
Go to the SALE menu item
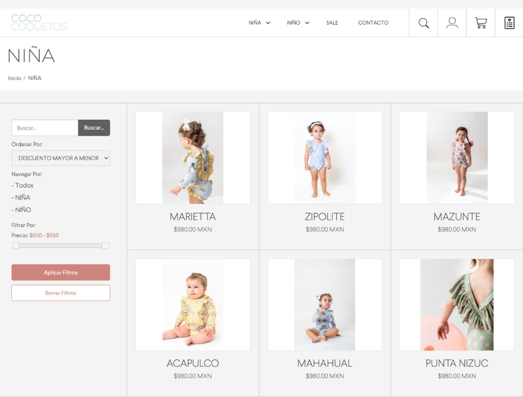point(332,23)
